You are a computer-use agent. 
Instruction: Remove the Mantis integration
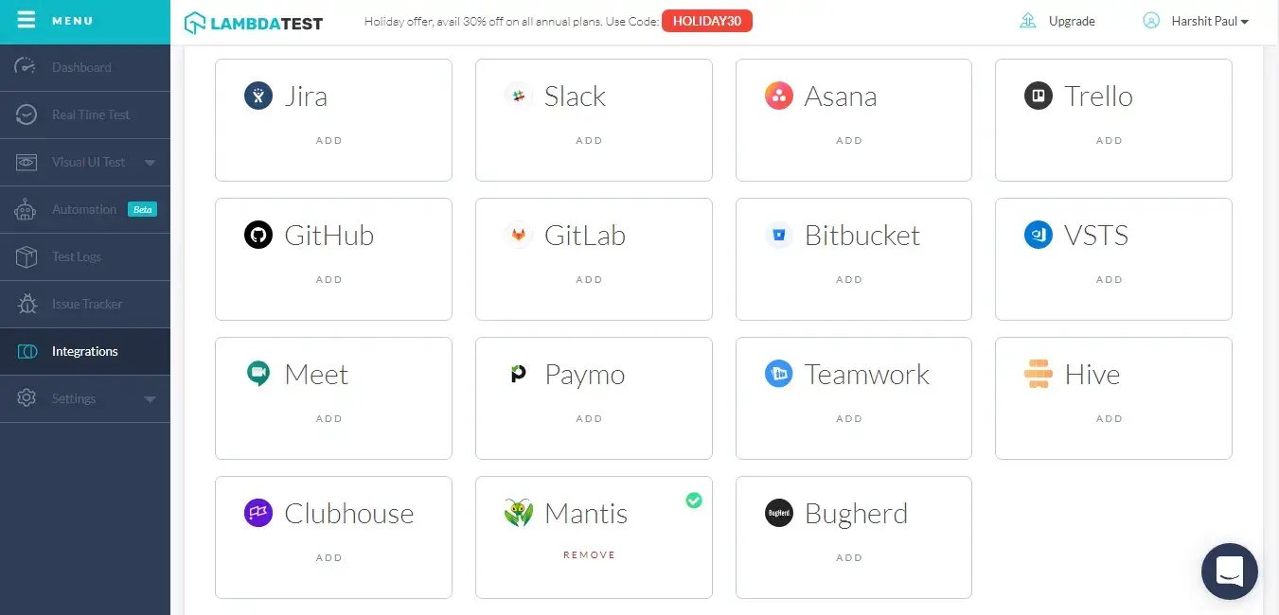[x=589, y=555]
